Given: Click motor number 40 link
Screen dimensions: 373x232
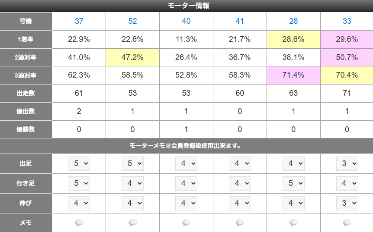Looking at the screenshot, I should (186, 21).
